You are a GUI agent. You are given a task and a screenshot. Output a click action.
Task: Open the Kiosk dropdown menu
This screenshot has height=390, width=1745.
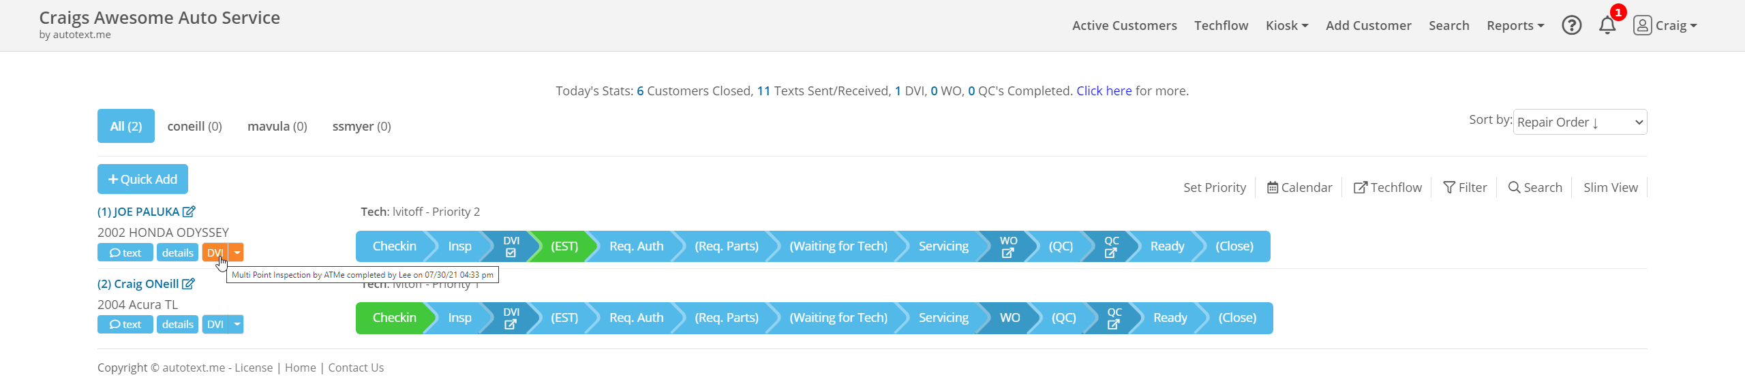(x=1286, y=25)
